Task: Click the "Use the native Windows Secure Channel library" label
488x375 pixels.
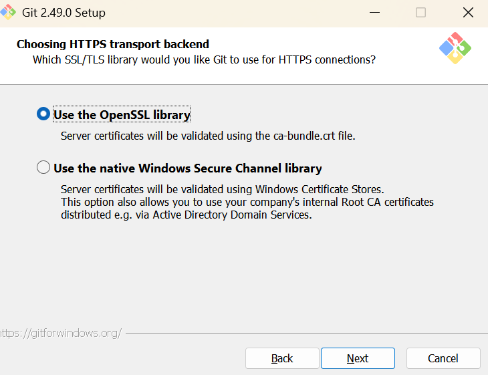Action: click(x=188, y=168)
